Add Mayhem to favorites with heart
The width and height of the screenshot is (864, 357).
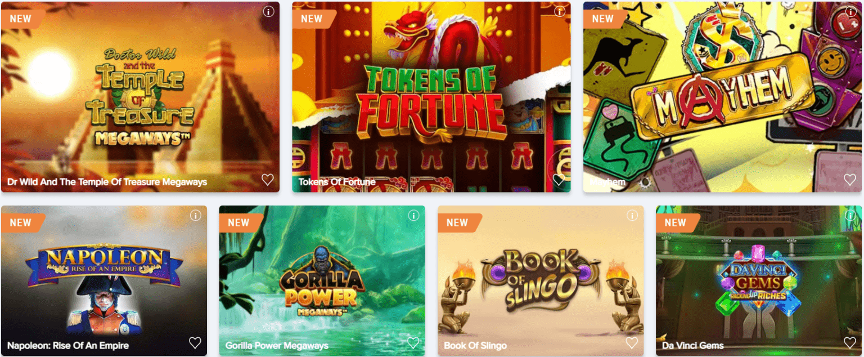coord(850,180)
